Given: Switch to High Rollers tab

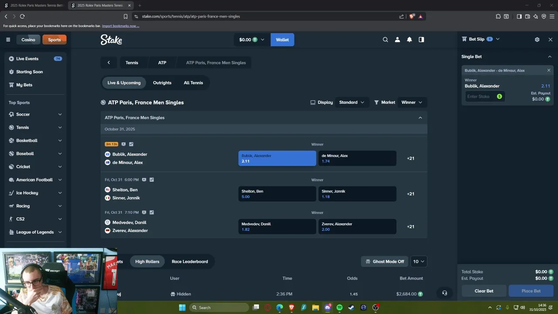Looking at the screenshot, I should click(x=147, y=262).
